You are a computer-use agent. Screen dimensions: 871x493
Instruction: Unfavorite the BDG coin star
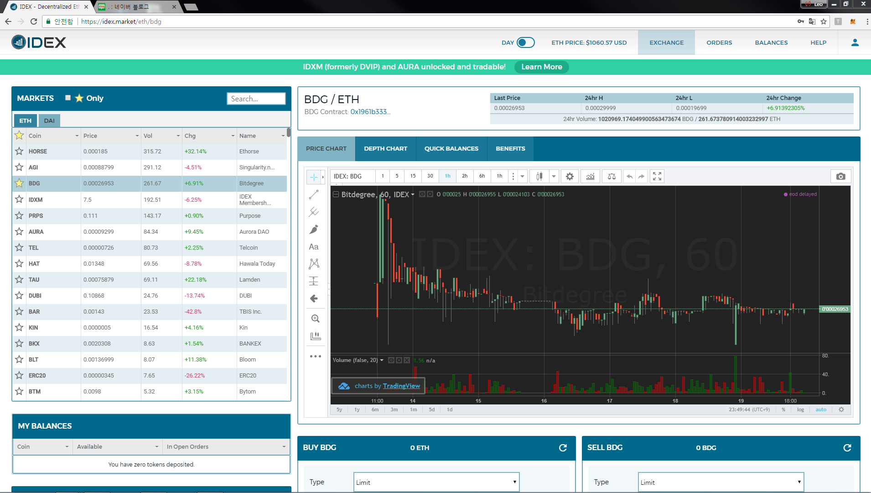pos(19,183)
